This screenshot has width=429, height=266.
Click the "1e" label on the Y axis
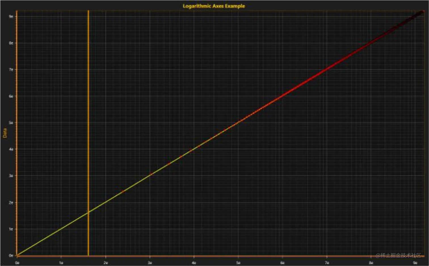point(11,229)
